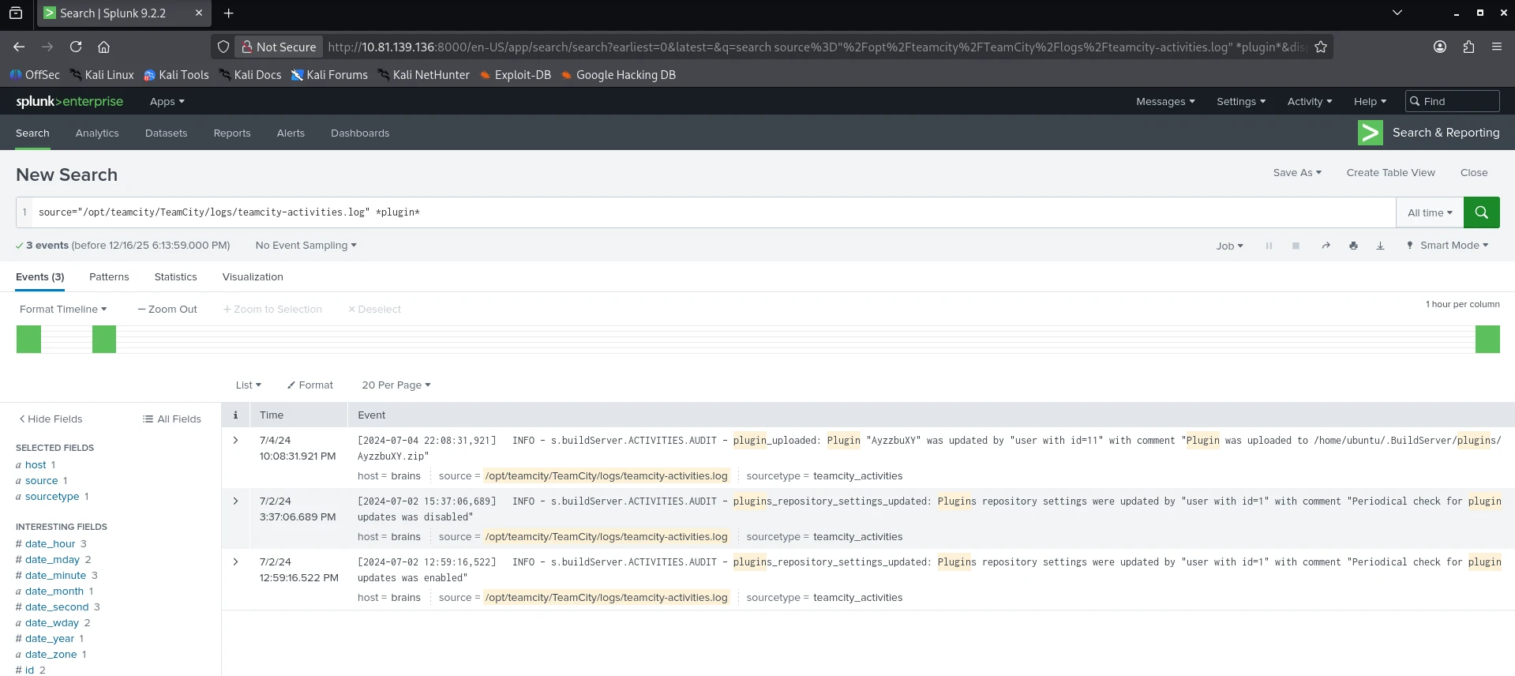1515x676 pixels.
Task: Click the Export download icon
Action: tap(1380, 246)
